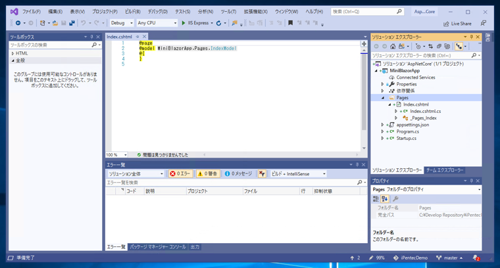The width and height of the screenshot is (500, 268).
Task: Collapse the Pages folder node
Action: pyautogui.click(x=383, y=98)
